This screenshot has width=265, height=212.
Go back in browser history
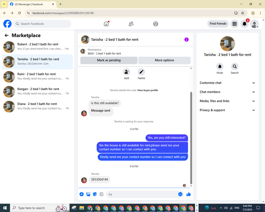click(5, 13)
